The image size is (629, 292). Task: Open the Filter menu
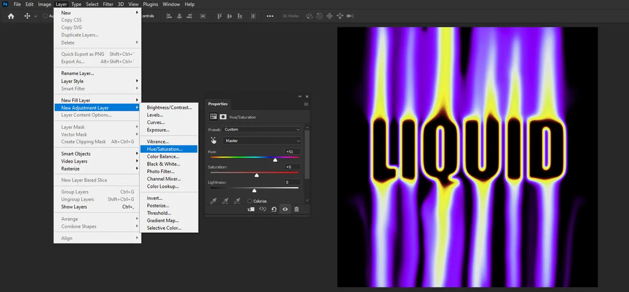click(x=108, y=4)
